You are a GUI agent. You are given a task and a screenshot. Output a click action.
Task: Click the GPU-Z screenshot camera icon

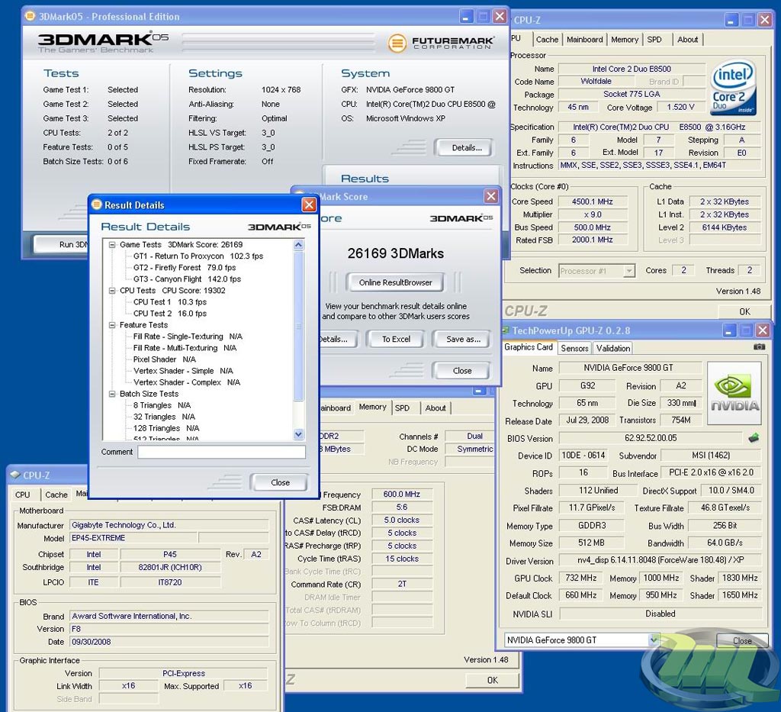click(x=759, y=346)
